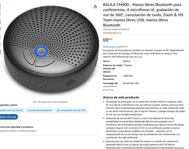
Task: Open the five-star rating chevron popover
Action: pyautogui.click(x=117, y=33)
